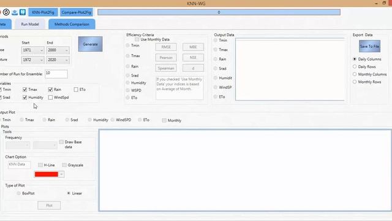Click the KNN-Plot2Fig toolbar button
Image resolution: width=392 pixels, height=221 pixels.
click(43, 12)
